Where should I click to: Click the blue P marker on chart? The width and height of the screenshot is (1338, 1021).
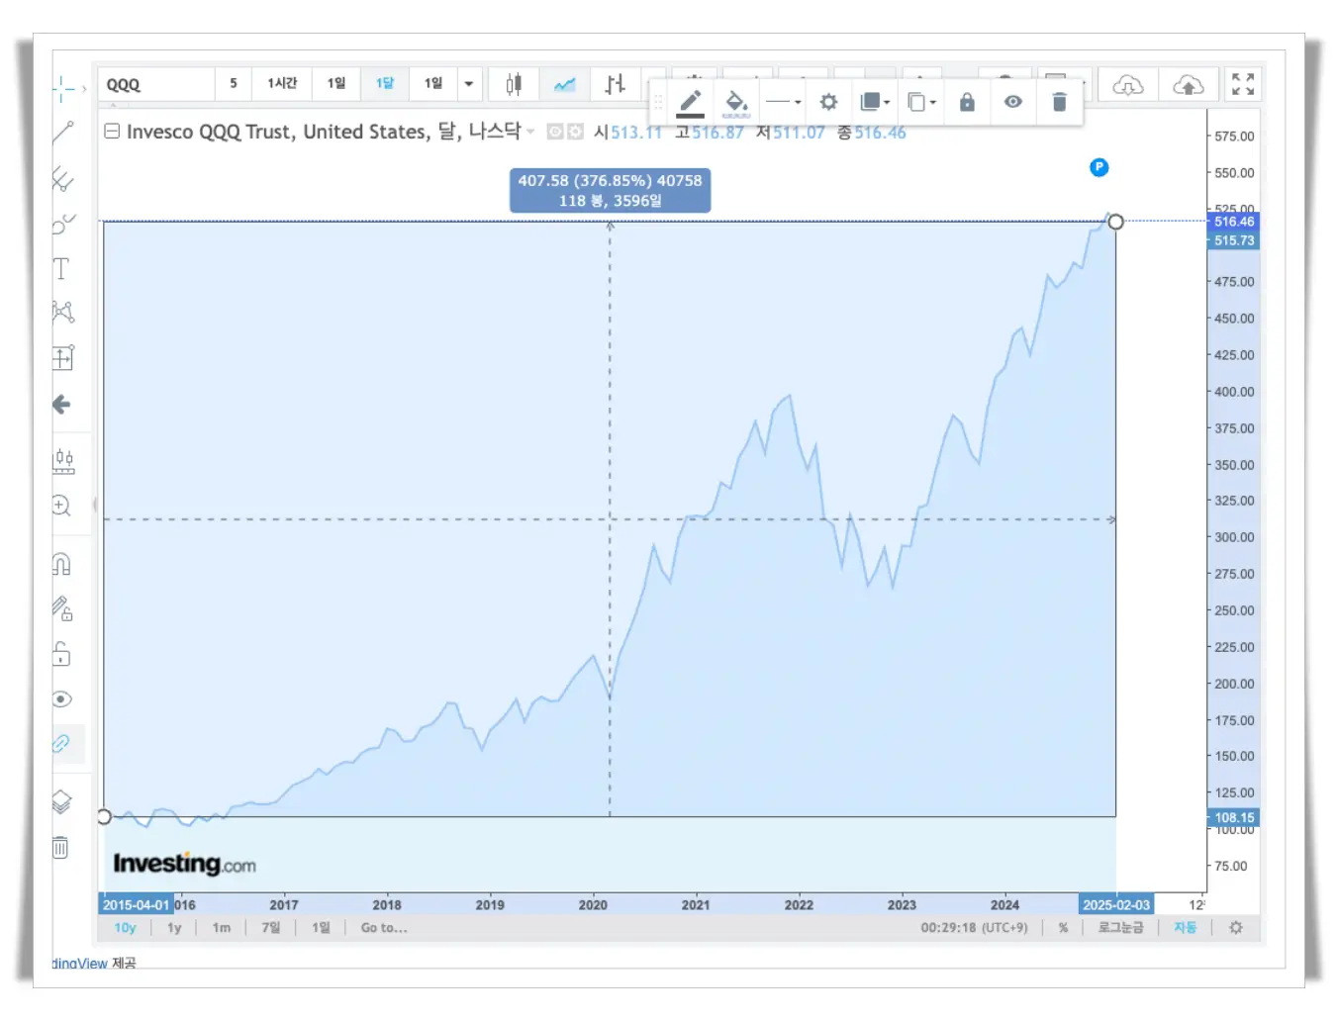(1099, 167)
